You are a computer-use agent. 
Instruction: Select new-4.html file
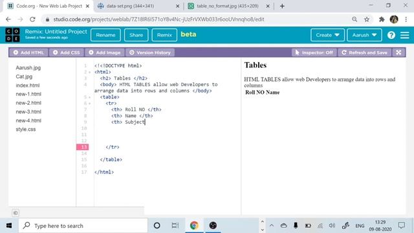pos(28,120)
